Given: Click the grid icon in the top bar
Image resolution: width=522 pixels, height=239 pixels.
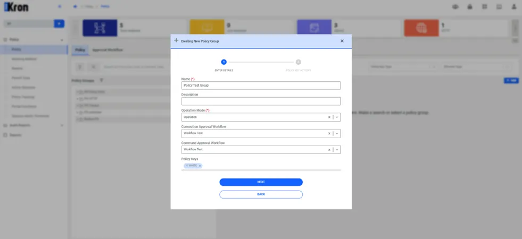Looking at the screenshot, I should (x=484, y=7).
